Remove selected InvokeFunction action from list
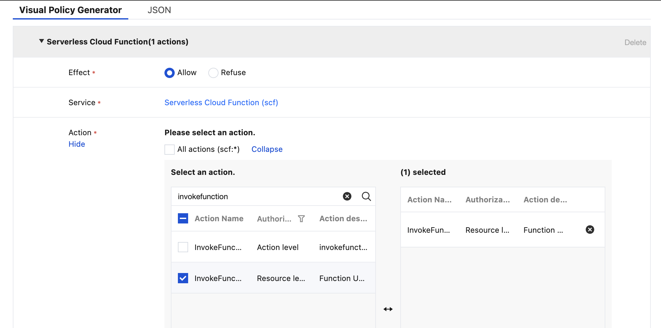 tap(590, 230)
